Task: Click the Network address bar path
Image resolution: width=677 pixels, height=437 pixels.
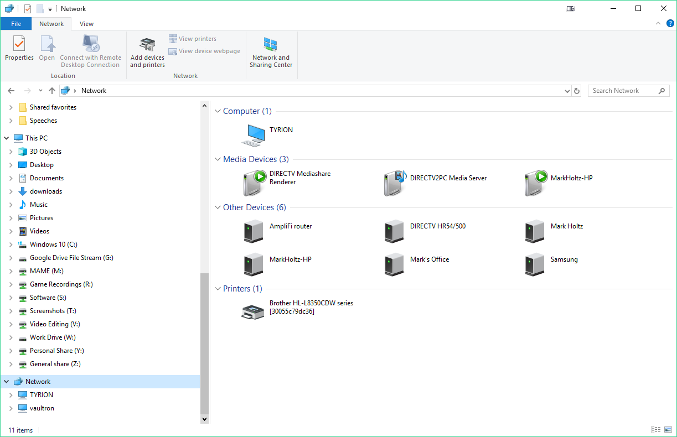Action: click(94, 91)
